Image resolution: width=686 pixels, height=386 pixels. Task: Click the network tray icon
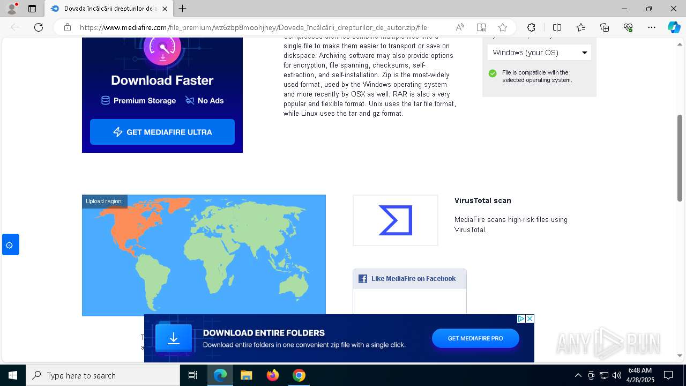(x=604, y=375)
